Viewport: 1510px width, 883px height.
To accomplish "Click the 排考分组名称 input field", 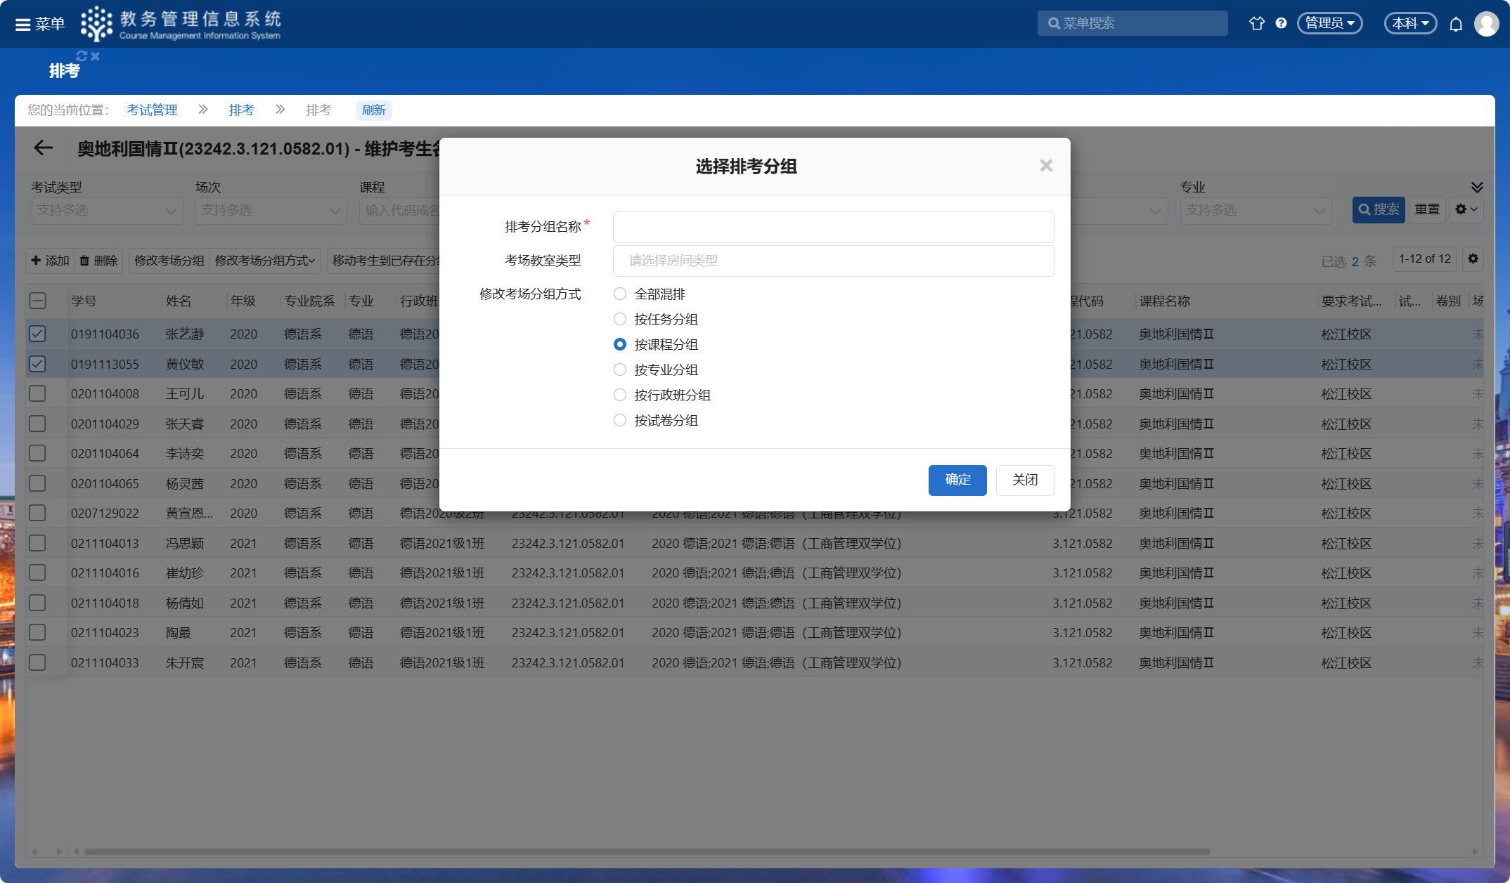I will [x=833, y=227].
